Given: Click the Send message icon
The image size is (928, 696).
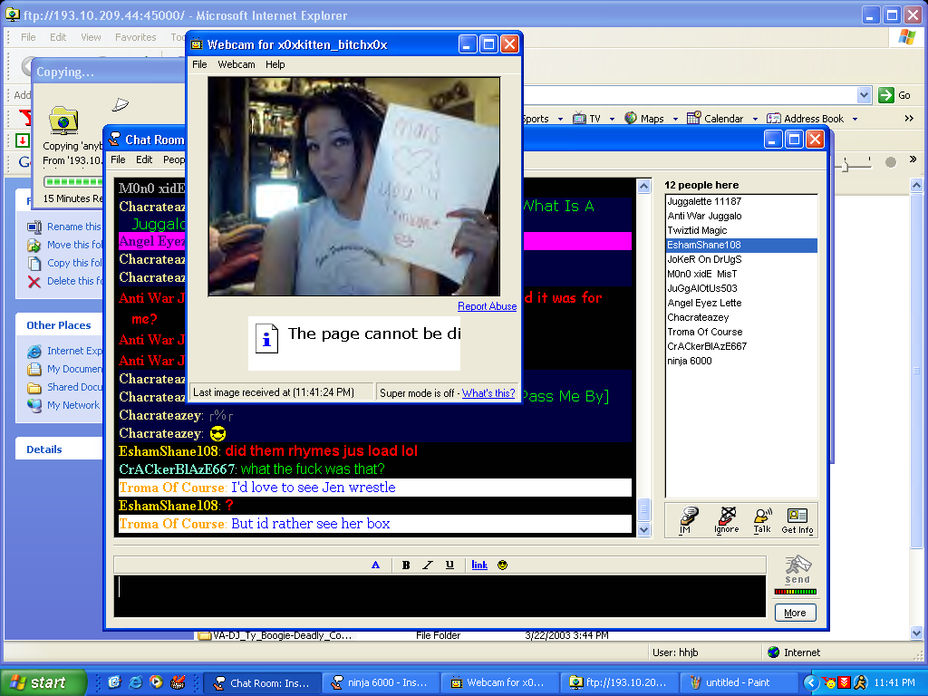Looking at the screenshot, I should point(797,568).
